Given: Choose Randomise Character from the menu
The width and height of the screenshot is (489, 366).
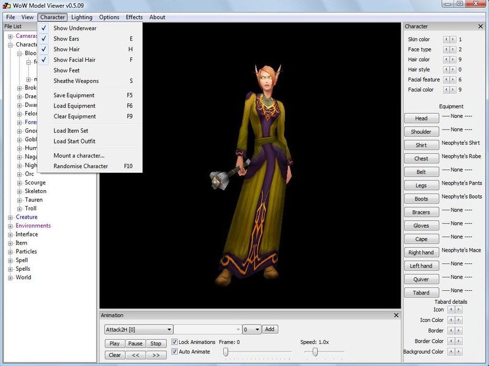Looking at the screenshot, I should (80, 166).
